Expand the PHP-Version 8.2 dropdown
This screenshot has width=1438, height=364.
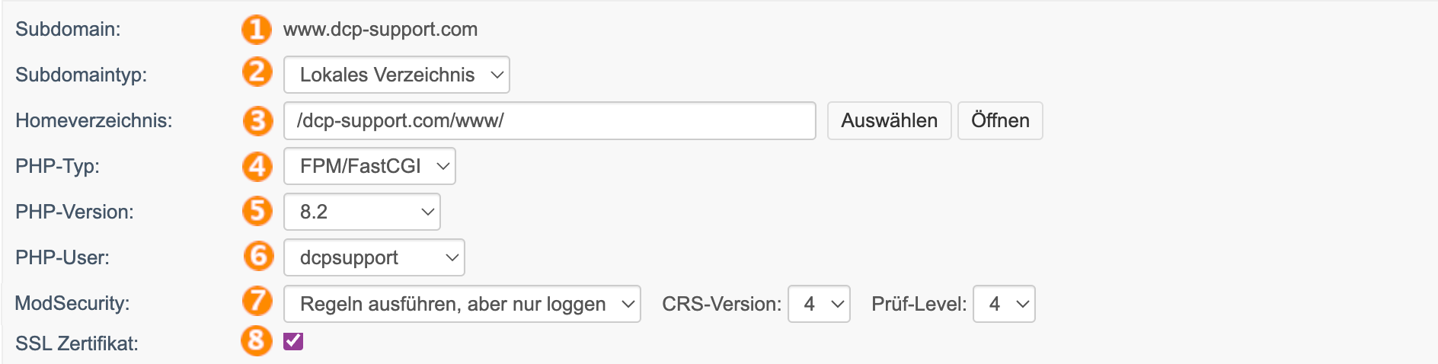tap(362, 212)
